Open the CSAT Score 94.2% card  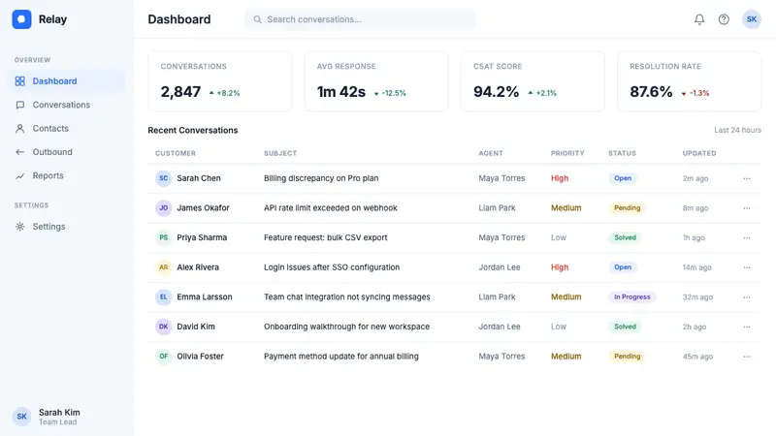point(533,81)
